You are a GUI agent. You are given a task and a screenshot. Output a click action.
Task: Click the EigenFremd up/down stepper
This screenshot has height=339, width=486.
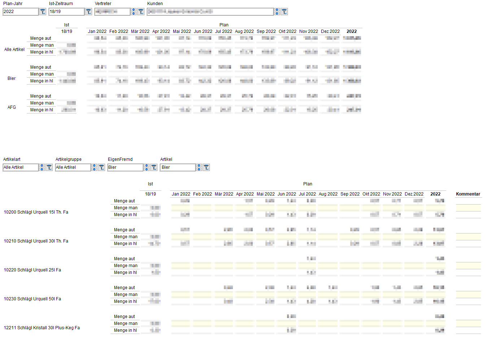147,167
